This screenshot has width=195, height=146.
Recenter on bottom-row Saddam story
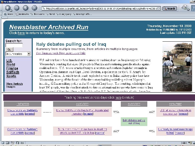pos(30,133)
